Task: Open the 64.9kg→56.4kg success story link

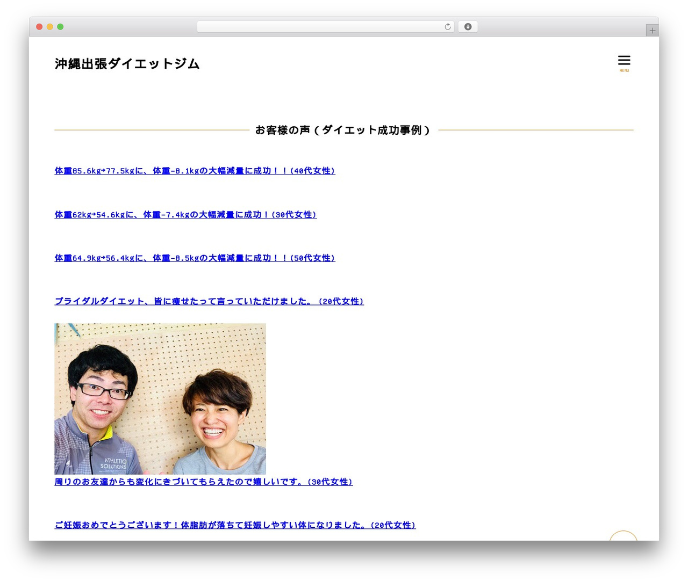Action: 195,258
